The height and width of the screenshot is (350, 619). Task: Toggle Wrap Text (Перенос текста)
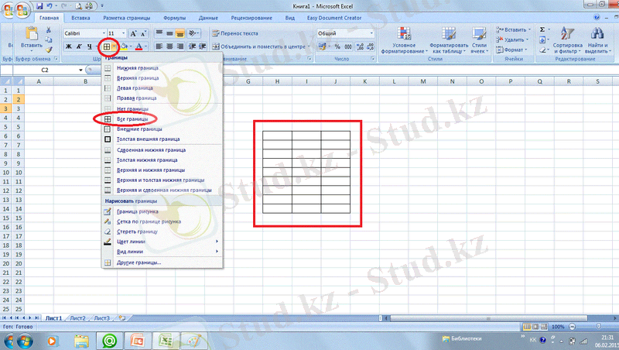234,34
